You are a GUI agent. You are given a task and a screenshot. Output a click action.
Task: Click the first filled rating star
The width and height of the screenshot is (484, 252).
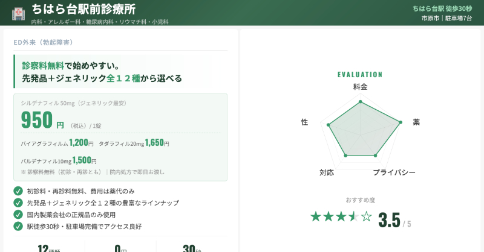316,216
